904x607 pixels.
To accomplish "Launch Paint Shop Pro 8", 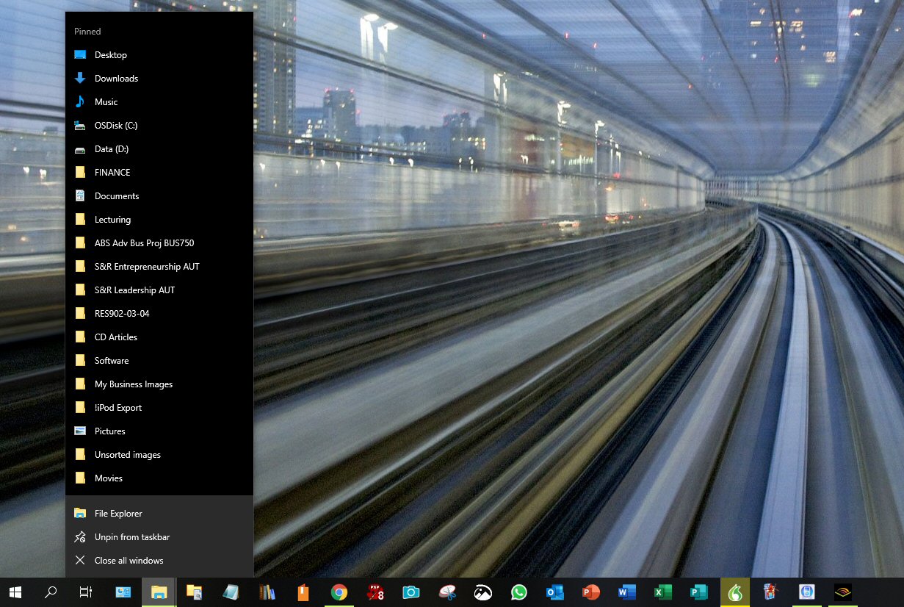I will 375,592.
